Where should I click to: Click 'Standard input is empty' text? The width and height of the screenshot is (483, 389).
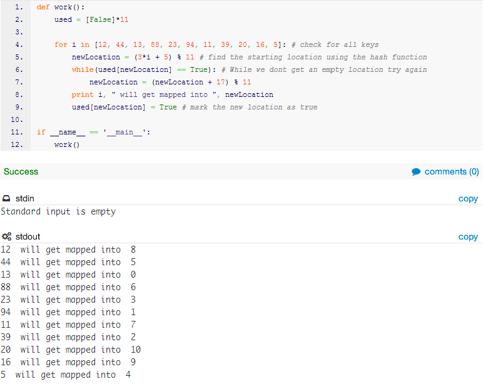(x=58, y=211)
